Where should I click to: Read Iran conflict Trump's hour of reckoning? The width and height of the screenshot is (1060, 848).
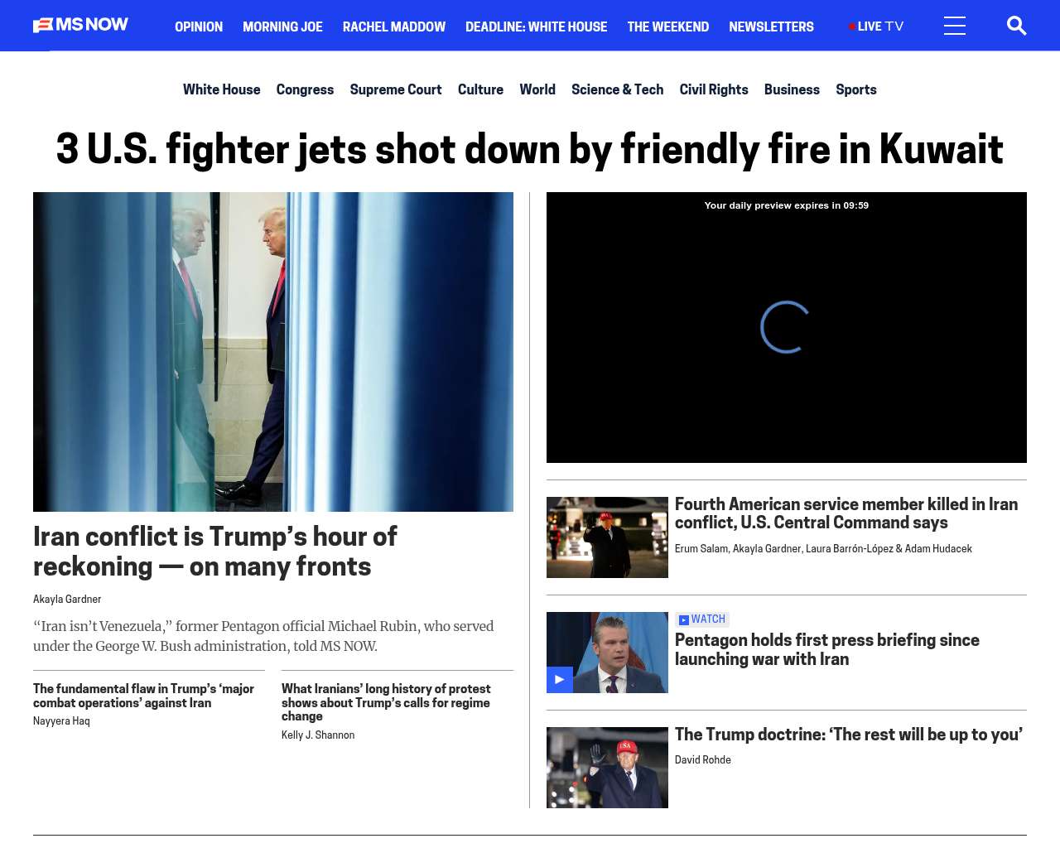point(215,552)
